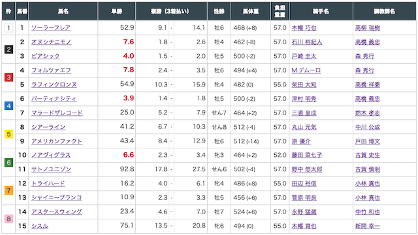Select the 複勝 (3着払い) column header
Image resolution: width=418 pixels, height=235 pixels.
pyautogui.click(x=171, y=11)
